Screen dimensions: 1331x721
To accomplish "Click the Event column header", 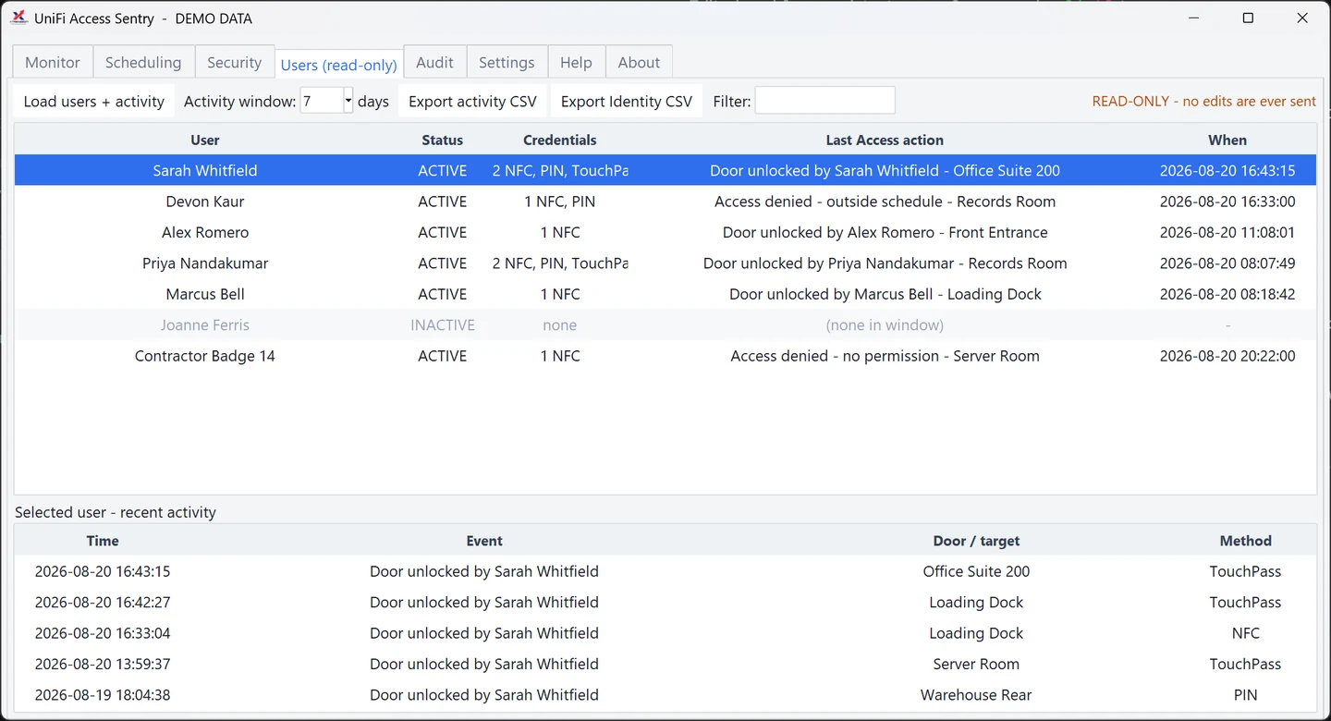I will (x=484, y=541).
